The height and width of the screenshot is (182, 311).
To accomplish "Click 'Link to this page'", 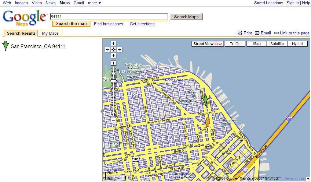I will click(x=295, y=33).
